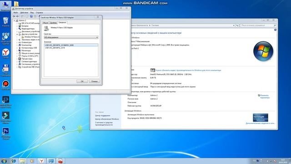
Task: Click the Back arrow in Device Manager toolbar
Action: pyautogui.click(x=14, y=16)
